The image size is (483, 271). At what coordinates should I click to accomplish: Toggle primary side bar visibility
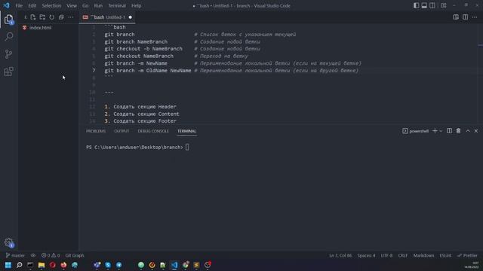pos(416,5)
